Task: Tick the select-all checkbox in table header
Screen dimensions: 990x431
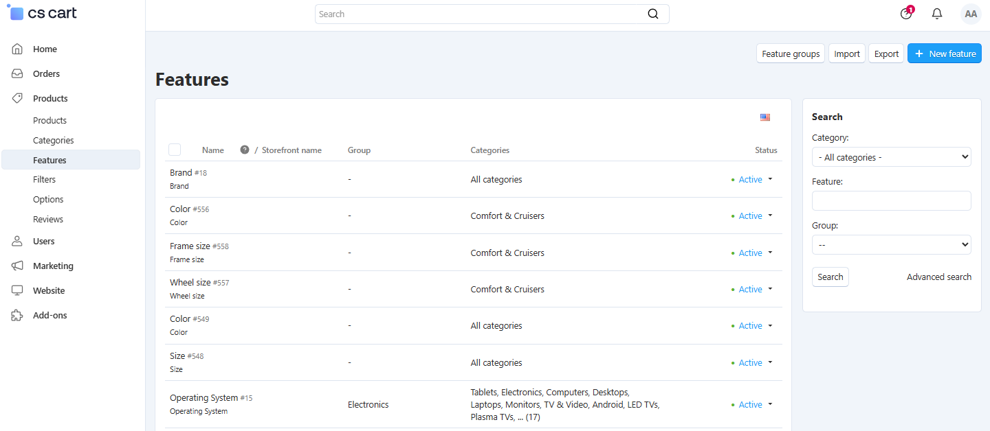Action: tap(175, 150)
